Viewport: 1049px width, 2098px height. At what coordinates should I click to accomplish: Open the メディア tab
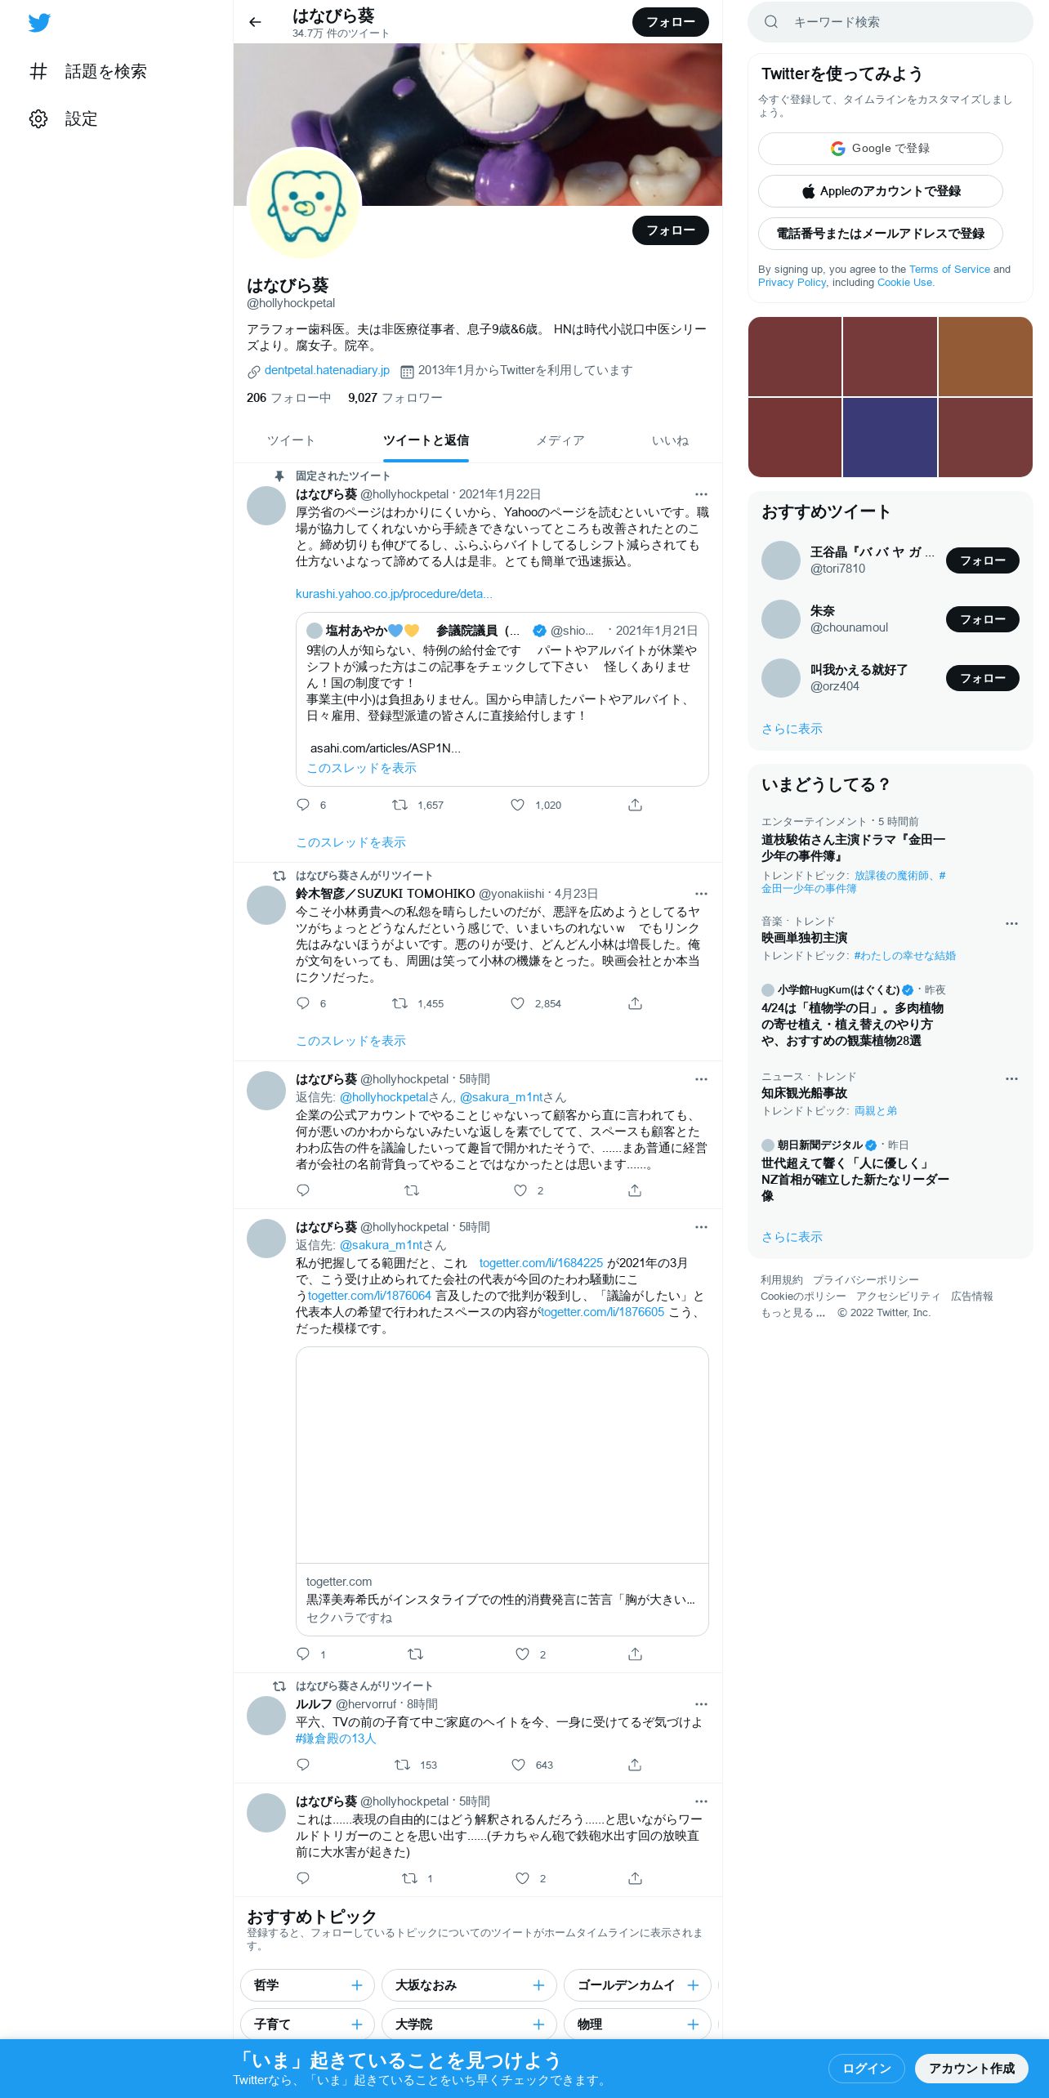pos(560,440)
